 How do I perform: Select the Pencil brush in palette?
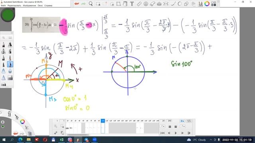[x=4, y=44]
